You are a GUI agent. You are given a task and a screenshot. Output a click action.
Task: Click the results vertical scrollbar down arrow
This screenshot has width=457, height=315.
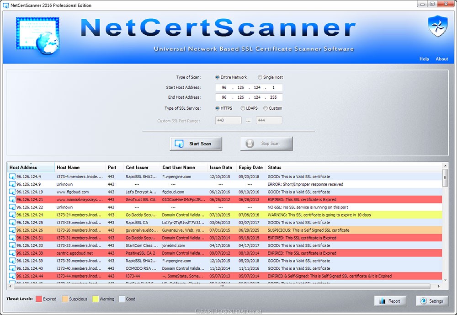pos(445,280)
